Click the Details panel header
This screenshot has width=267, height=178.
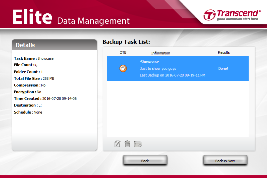tap(54, 45)
